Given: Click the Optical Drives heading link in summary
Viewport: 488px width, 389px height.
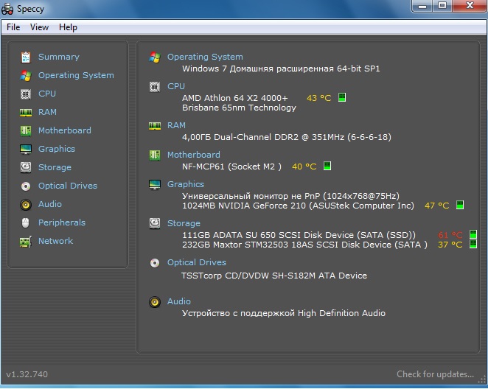Looking at the screenshot, I should tap(197, 262).
